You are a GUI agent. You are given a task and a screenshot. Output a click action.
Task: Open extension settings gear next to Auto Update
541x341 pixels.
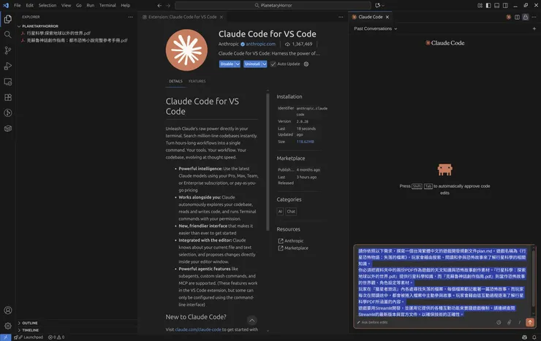click(306, 64)
